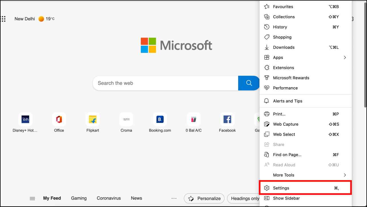Select Web Select menu entry
Image resolution: width=367 pixels, height=207 pixels.
click(306, 134)
